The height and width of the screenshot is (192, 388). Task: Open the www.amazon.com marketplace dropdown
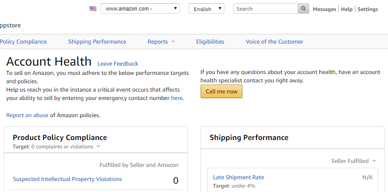[x=140, y=8]
